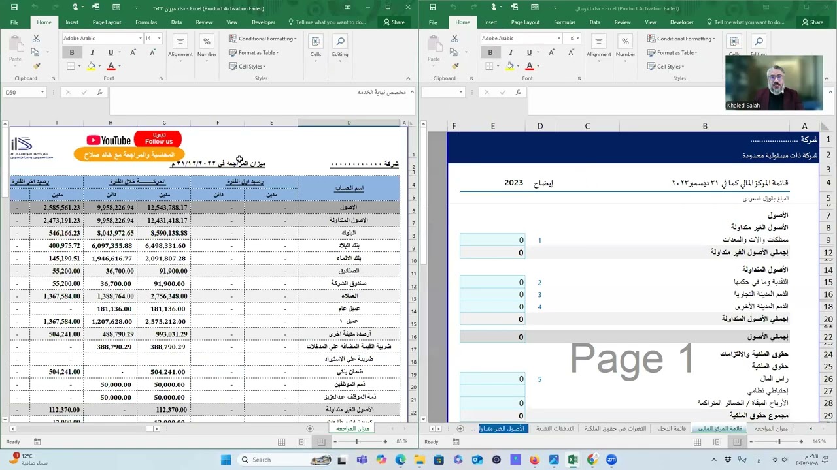The width and height of the screenshot is (837, 470).
Task: Toggle Italic in left Excel window
Action: click(92, 52)
